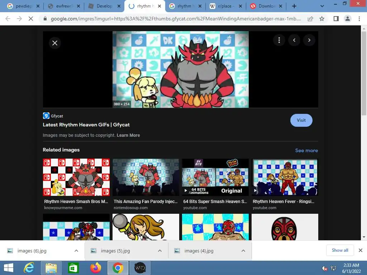Click the Gfycat site favicon

click(46, 116)
